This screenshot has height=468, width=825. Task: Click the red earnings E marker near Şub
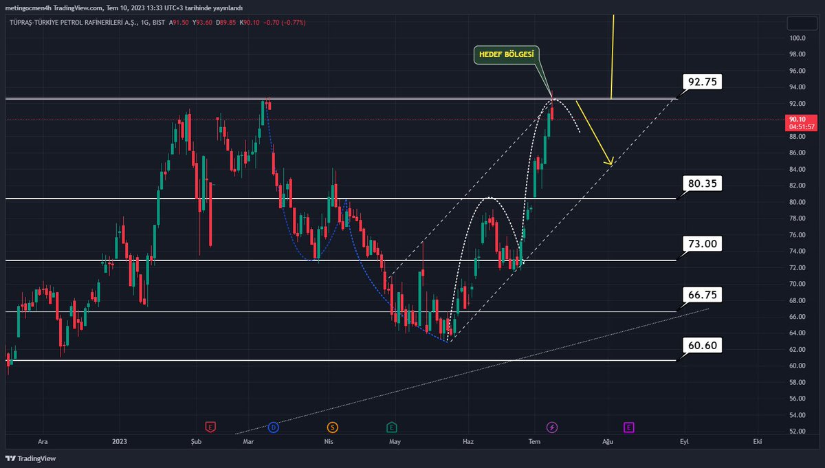pos(212,427)
